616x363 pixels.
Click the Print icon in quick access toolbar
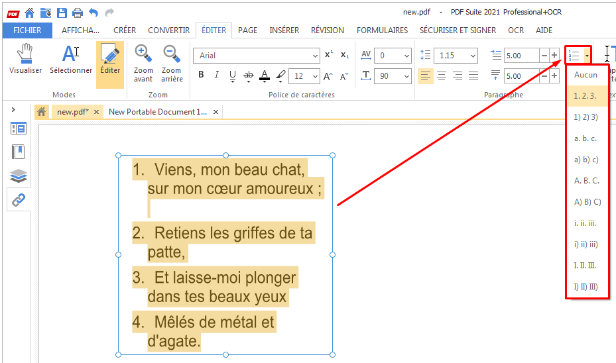tap(78, 13)
